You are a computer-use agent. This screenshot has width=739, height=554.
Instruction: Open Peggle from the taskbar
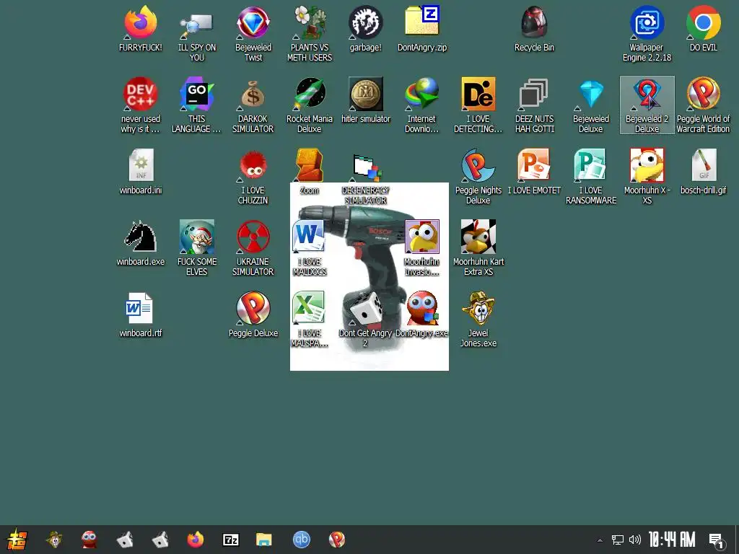click(336, 540)
